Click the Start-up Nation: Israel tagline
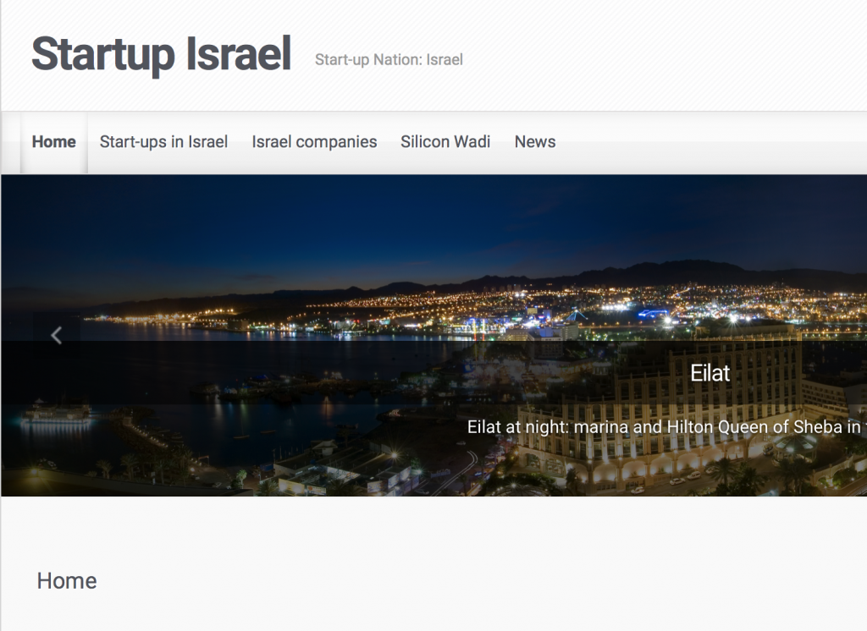The image size is (867, 631). tap(389, 60)
